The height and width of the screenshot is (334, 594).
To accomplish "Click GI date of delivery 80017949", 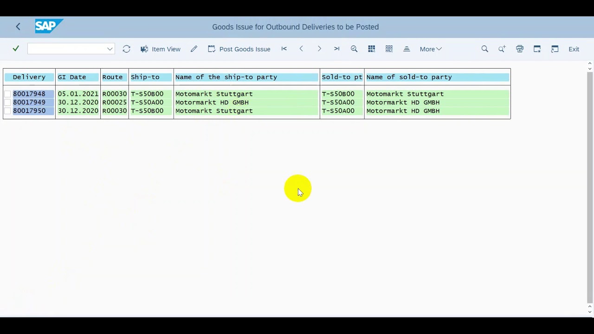I will [x=78, y=102].
